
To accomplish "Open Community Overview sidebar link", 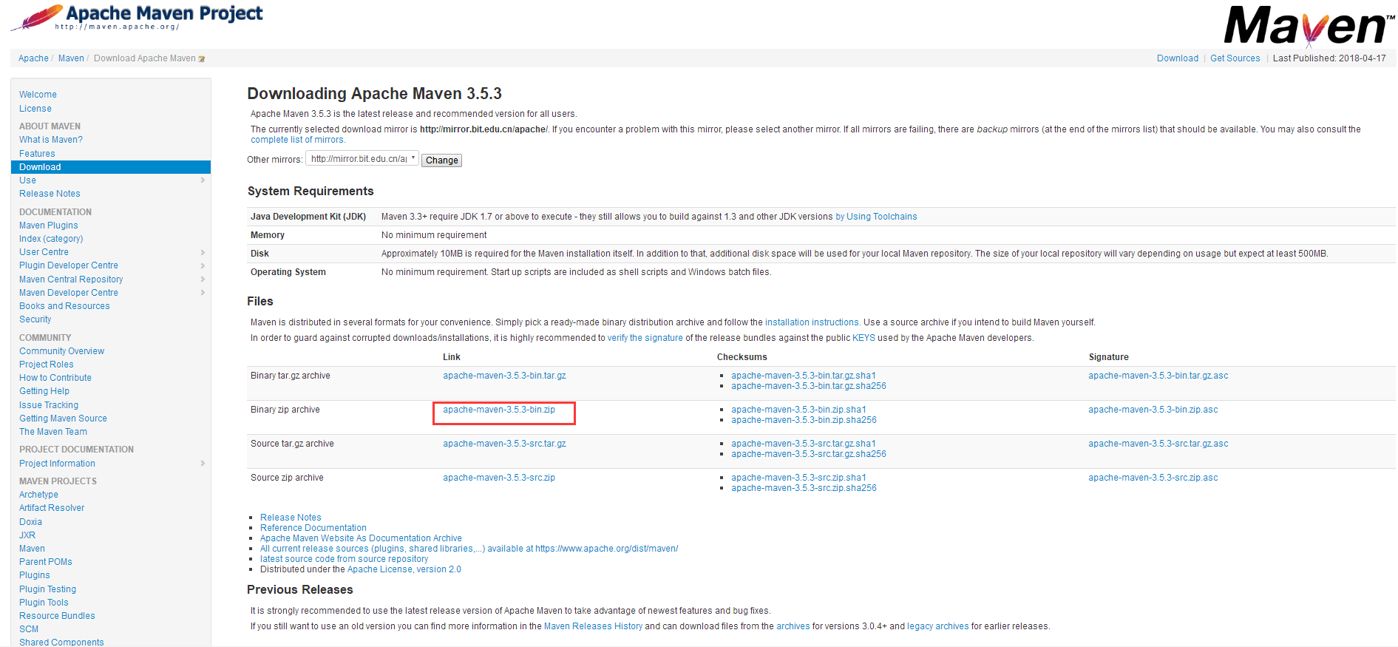I will 62,351.
